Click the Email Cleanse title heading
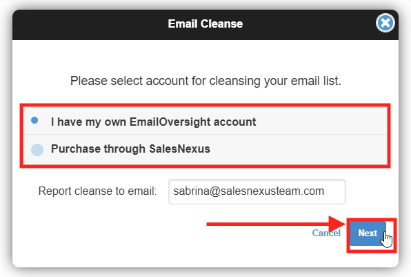Viewport: 411px width, 277px height. pyautogui.click(x=205, y=23)
